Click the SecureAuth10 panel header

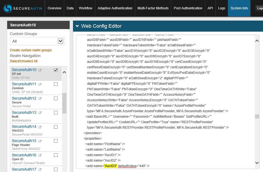pos(38,25)
